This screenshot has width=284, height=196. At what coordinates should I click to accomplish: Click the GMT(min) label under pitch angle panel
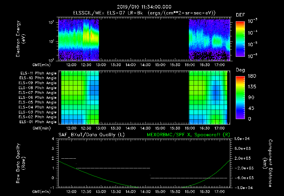(42, 128)
